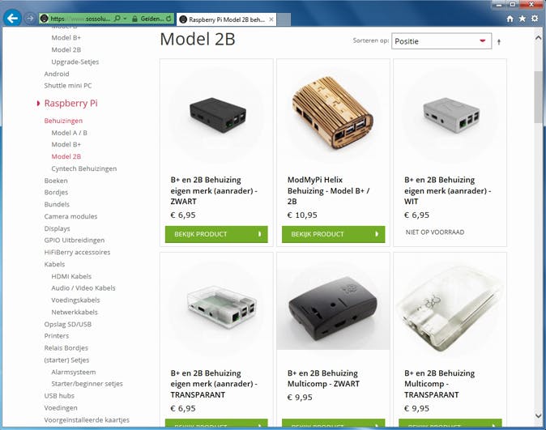Select Starter/beginner setjes subcategory

[87, 384]
